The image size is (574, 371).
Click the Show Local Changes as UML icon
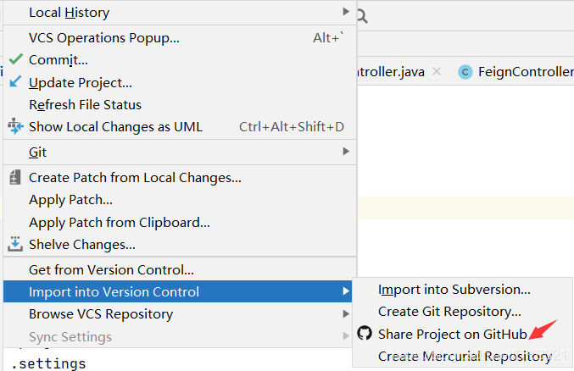[15, 127]
